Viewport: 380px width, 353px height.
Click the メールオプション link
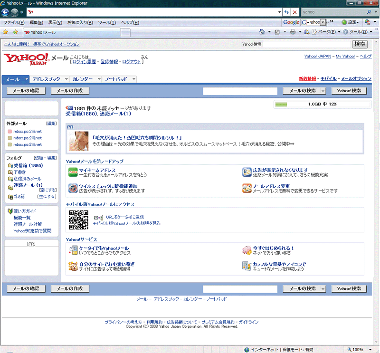pyautogui.click(x=356, y=78)
